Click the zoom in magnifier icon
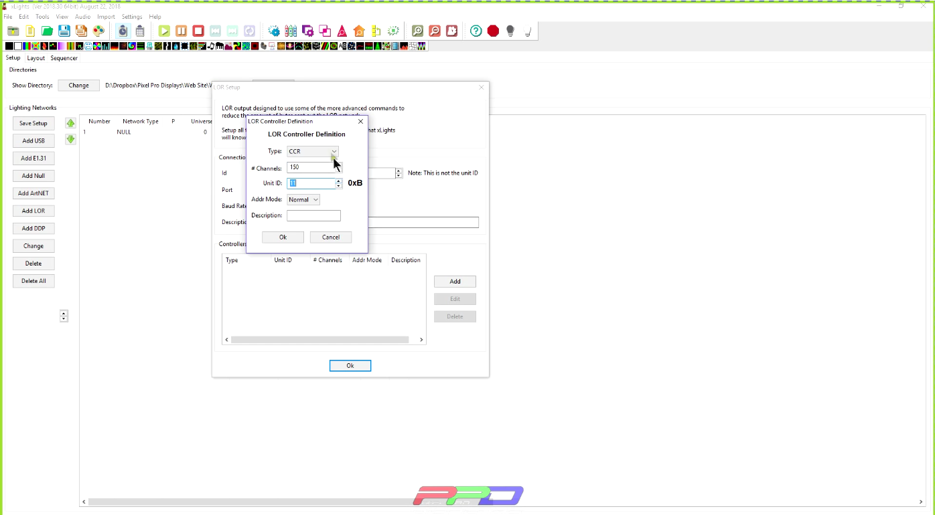 [x=417, y=31]
